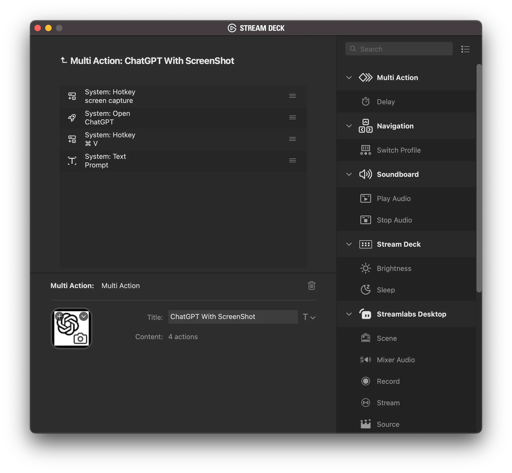Click the Scene action icon
Screen dimensions: 512x473
tap(366, 338)
